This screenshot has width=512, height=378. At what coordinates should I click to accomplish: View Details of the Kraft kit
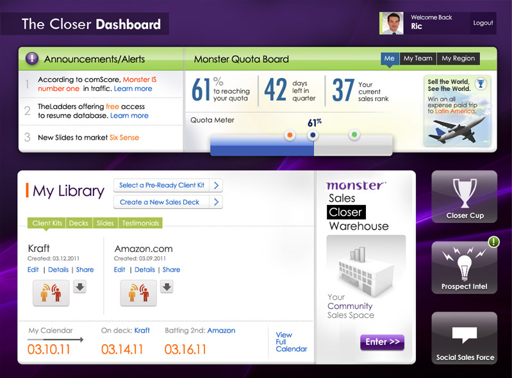pyautogui.click(x=58, y=270)
